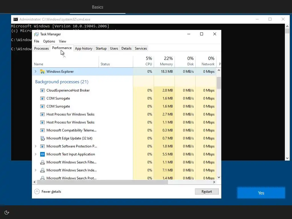Sort by the Name column header
This screenshot has width=292, height=219.
tap(65, 62)
